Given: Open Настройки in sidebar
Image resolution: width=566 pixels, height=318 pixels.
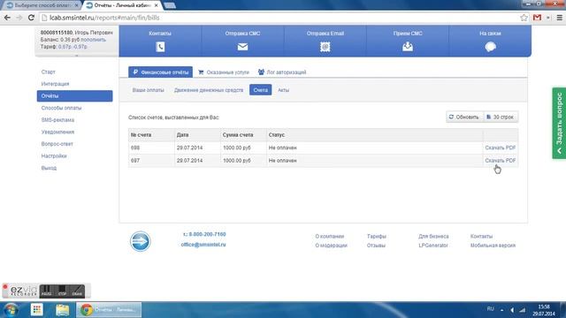Looking at the screenshot, I should click(x=54, y=155).
